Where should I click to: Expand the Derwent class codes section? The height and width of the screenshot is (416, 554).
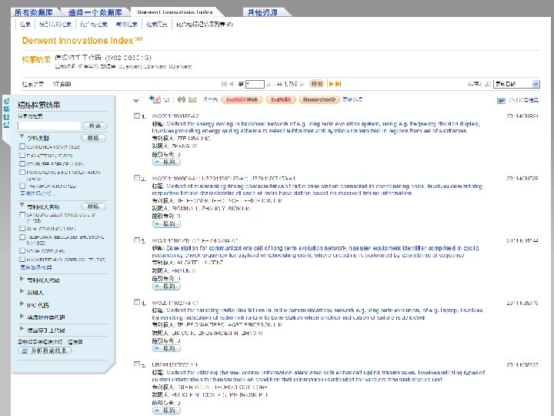22,317
